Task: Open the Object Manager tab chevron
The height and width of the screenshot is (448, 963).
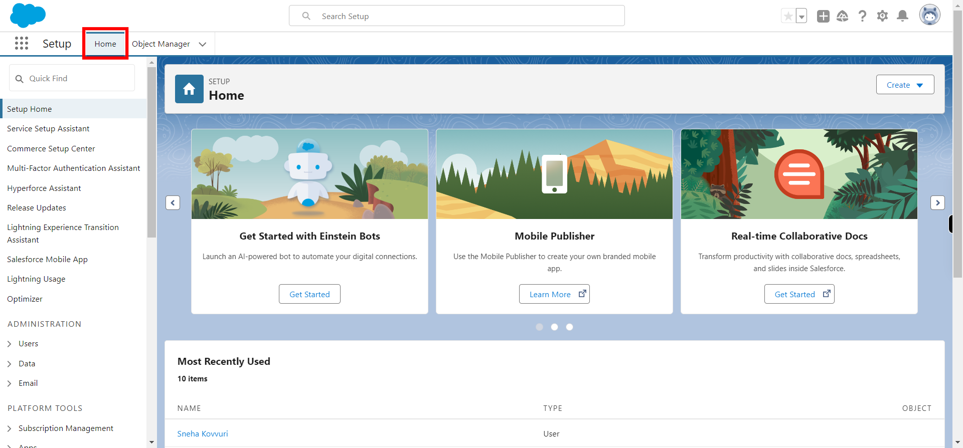Action: coord(203,44)
